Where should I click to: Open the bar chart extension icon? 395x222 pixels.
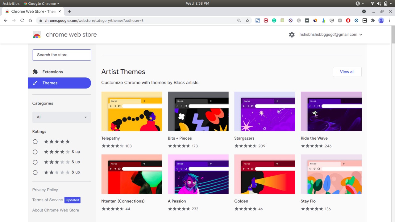(x=323, y=20)
